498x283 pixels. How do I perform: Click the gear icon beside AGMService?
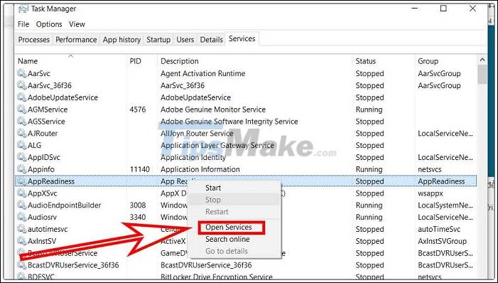point(21,110)
